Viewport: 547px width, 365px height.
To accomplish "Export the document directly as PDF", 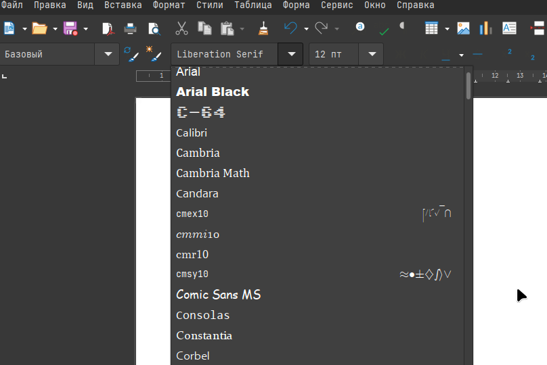I will (x=108, y=28).
